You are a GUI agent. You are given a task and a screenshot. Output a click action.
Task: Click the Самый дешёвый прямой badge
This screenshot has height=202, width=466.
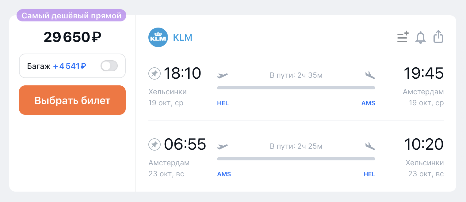click(71, 16)
